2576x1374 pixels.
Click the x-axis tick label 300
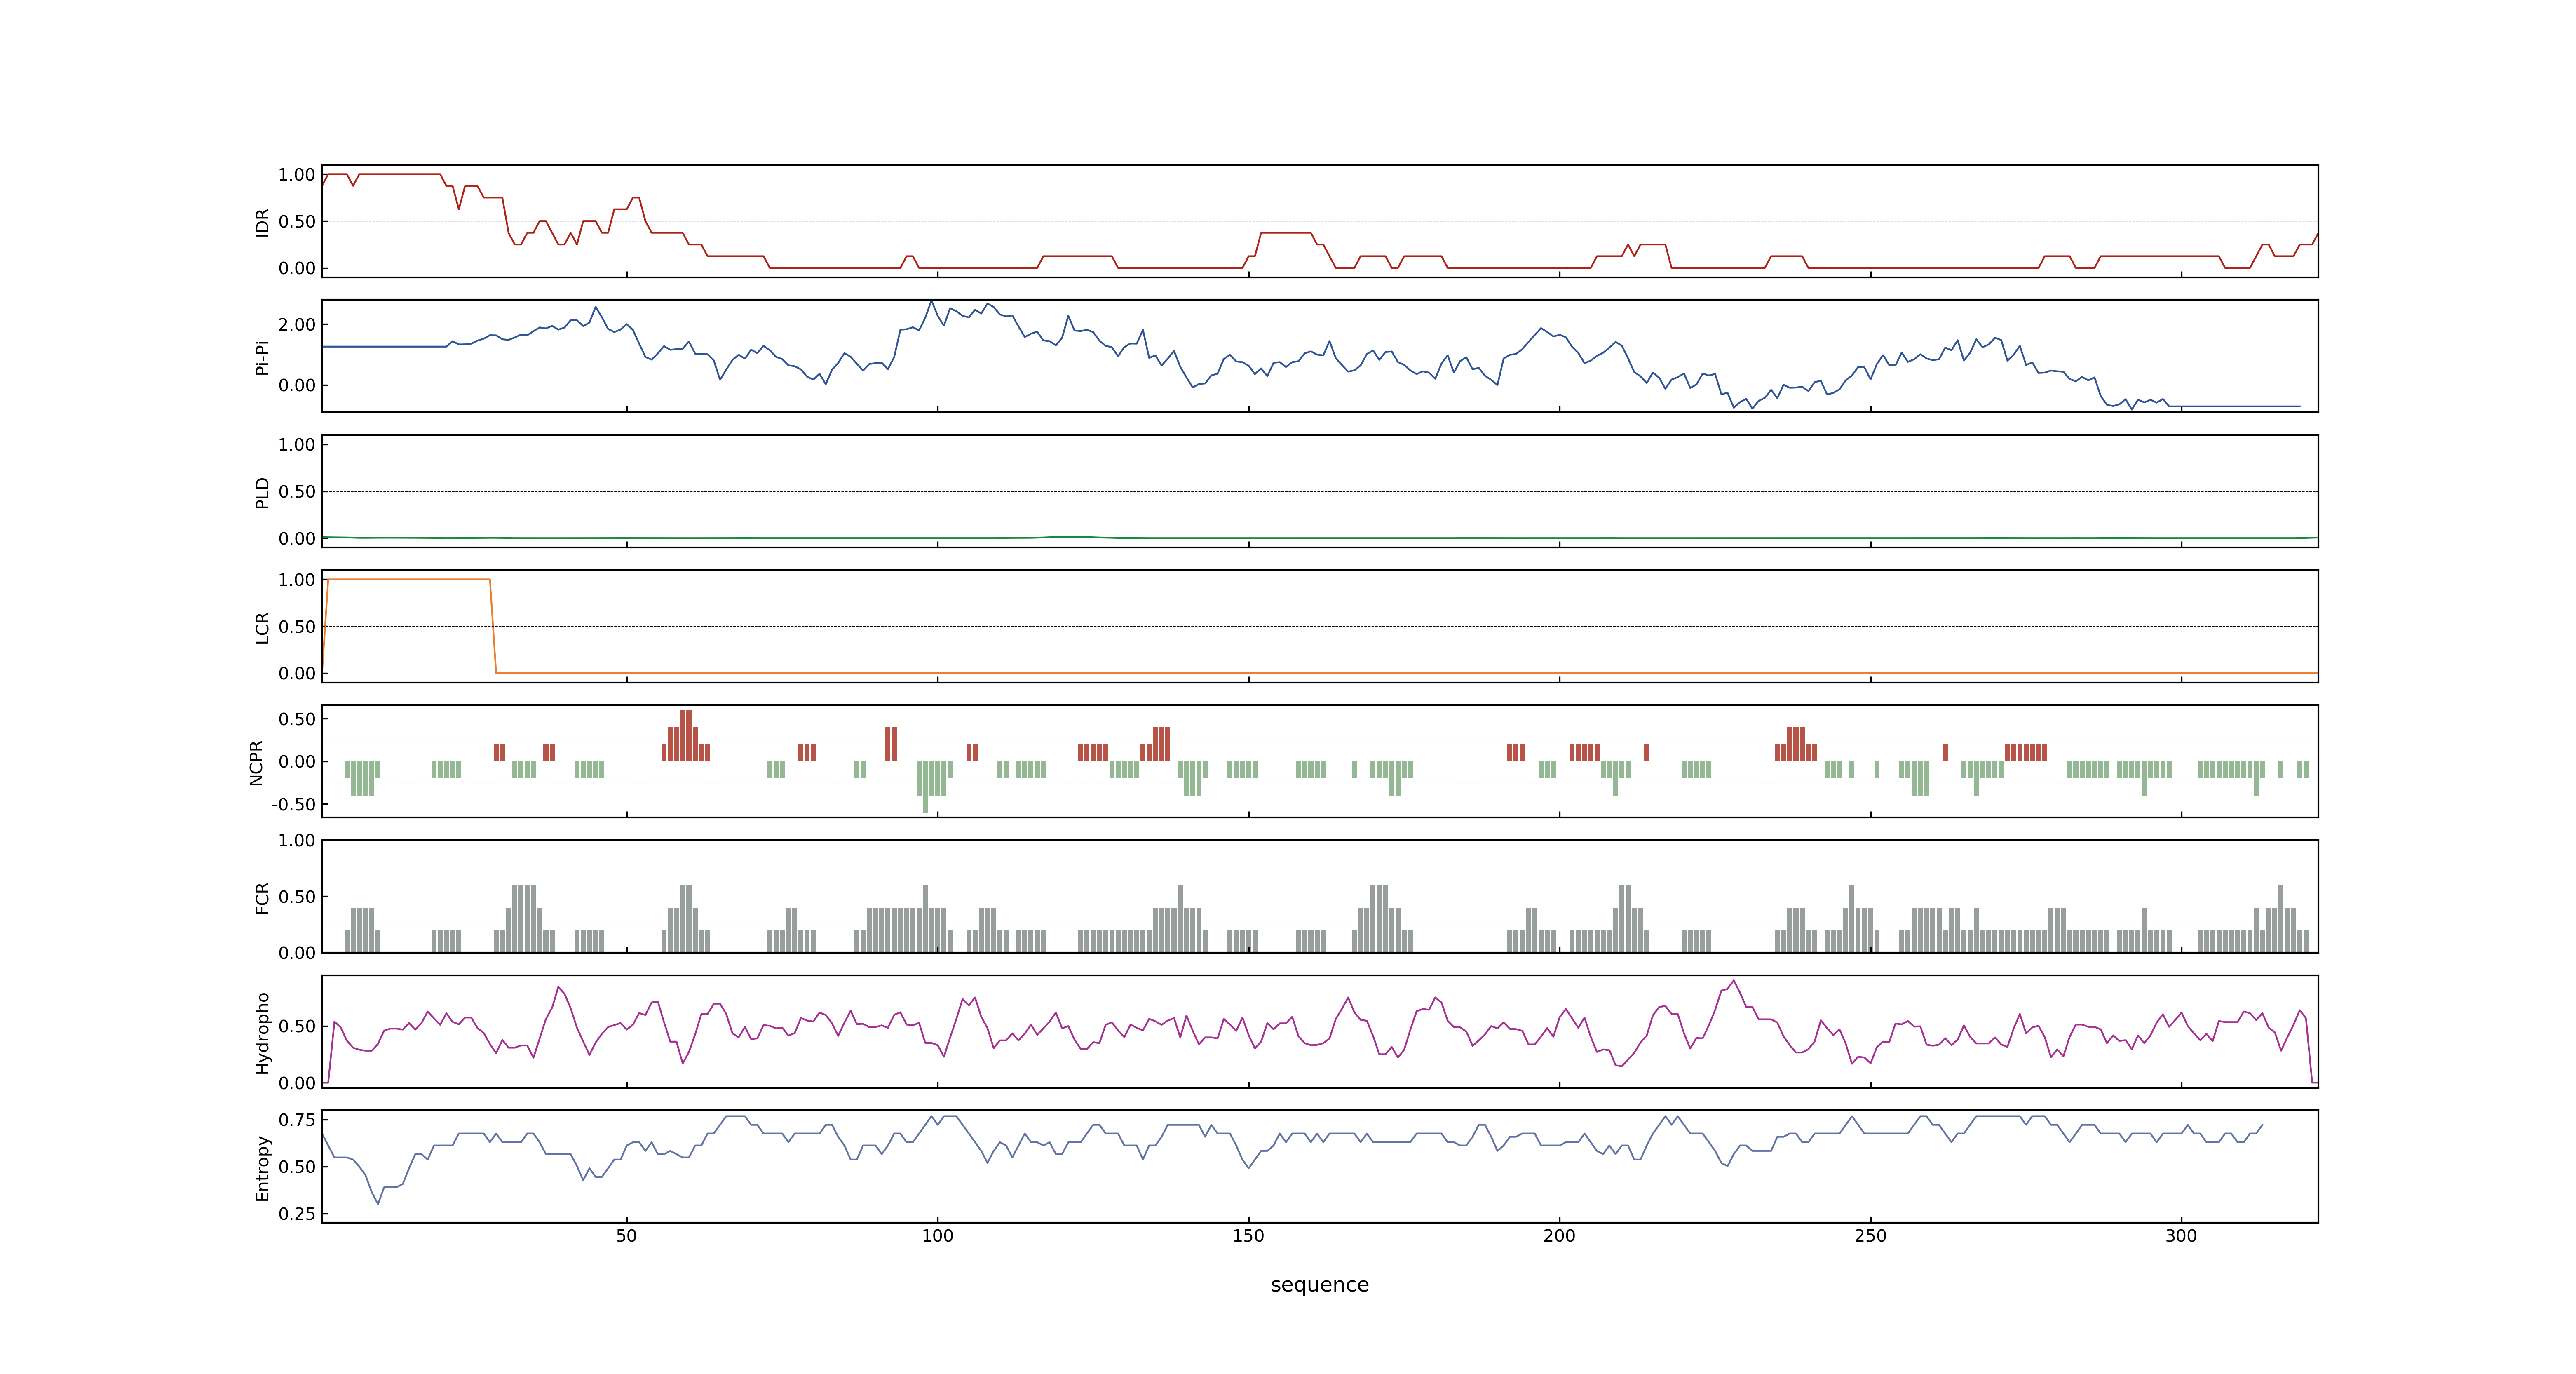2181,1236
